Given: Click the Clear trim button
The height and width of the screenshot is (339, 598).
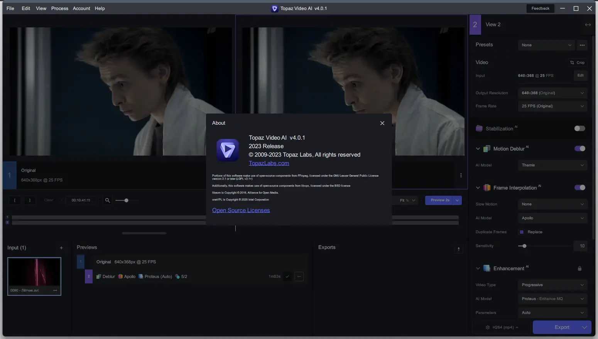Looking at the screenshot, I should point(49,200).
